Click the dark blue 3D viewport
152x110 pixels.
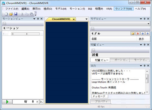coord(67,63)
